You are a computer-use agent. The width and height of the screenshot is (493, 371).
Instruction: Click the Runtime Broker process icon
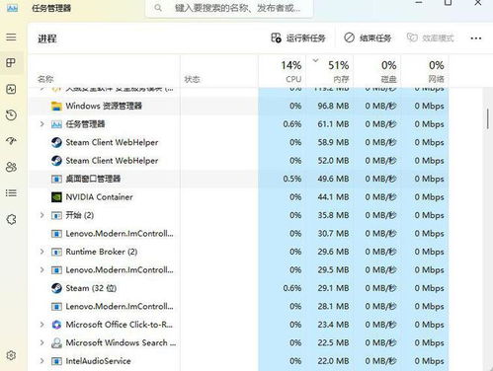pyautogui.click(x=56, y=252)
